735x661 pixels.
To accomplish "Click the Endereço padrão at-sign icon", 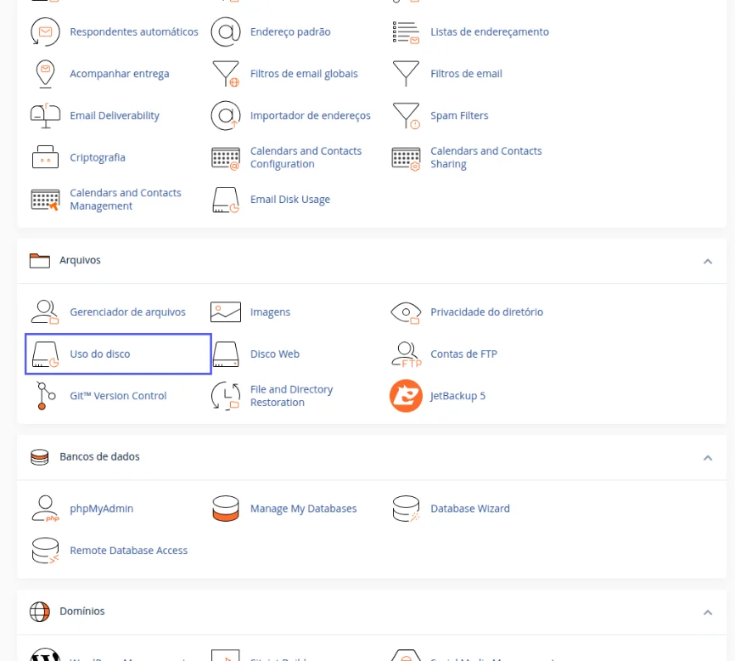I will [x=226, y=32].
